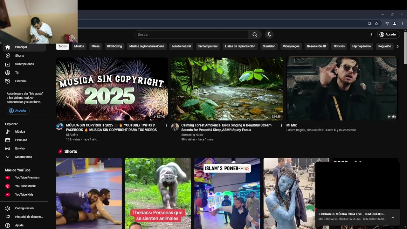Open Streaming Noise channel name
This screenshot has height=229, width=407.
192,135
